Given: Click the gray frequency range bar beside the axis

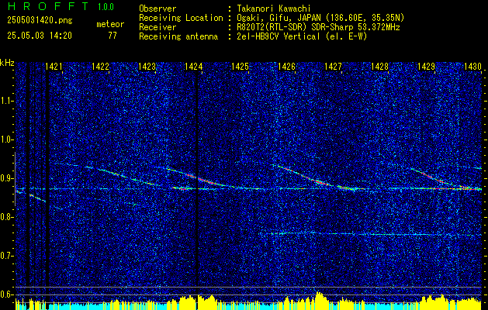Looking at the screenshot, I should 15,179.
